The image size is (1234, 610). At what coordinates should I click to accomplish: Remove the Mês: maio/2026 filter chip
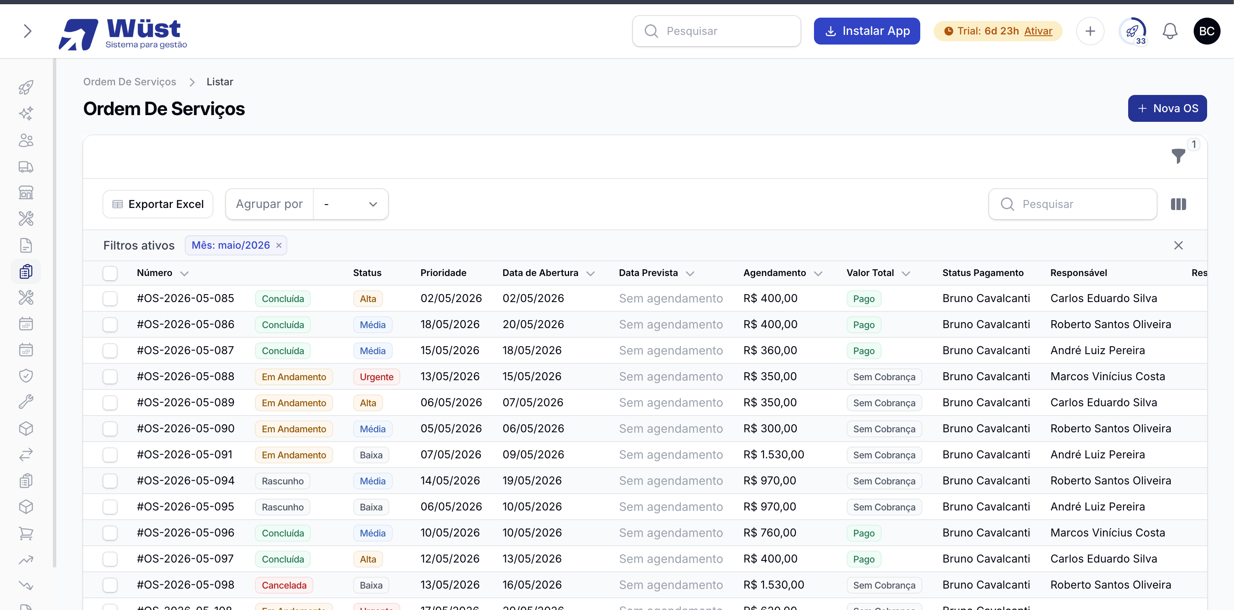pos(279,245)
